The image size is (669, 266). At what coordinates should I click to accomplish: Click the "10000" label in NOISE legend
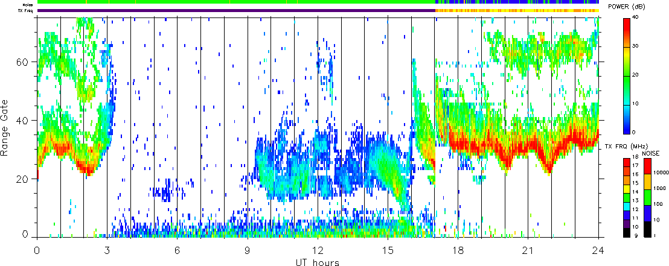coord(661,174)
